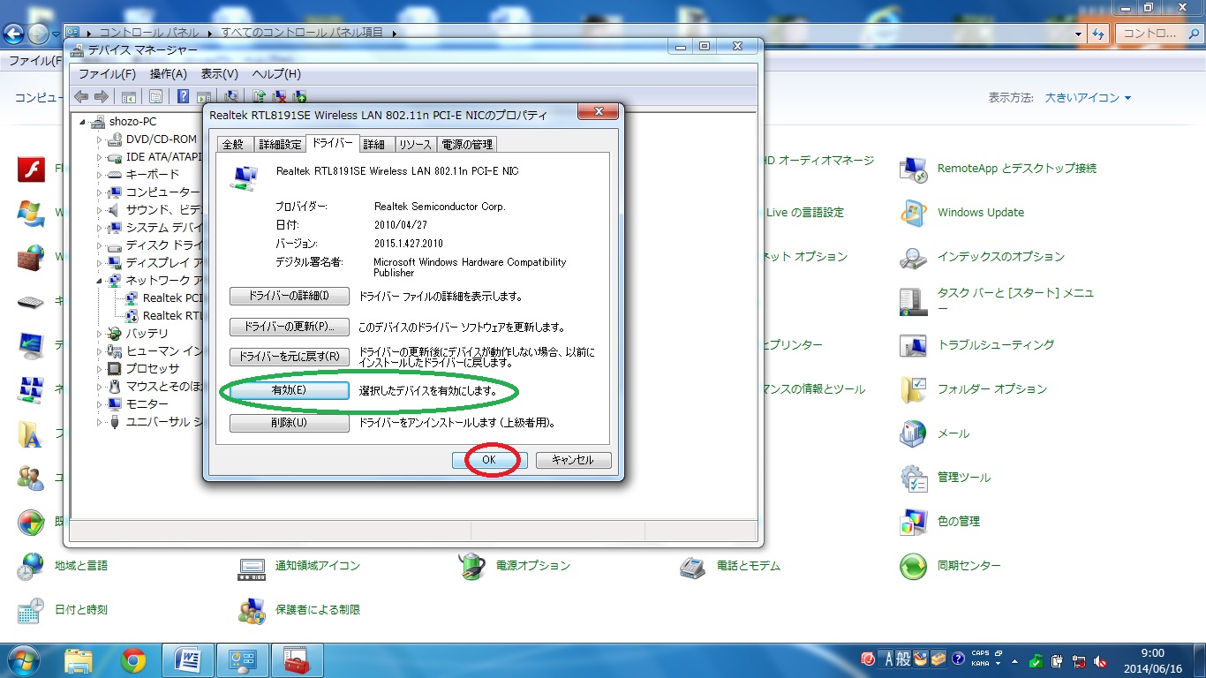Expand the モニター tree node

coord(100,404)
